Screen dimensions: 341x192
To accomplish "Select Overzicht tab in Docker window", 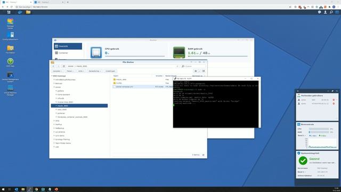I will (x=68, y=46).
